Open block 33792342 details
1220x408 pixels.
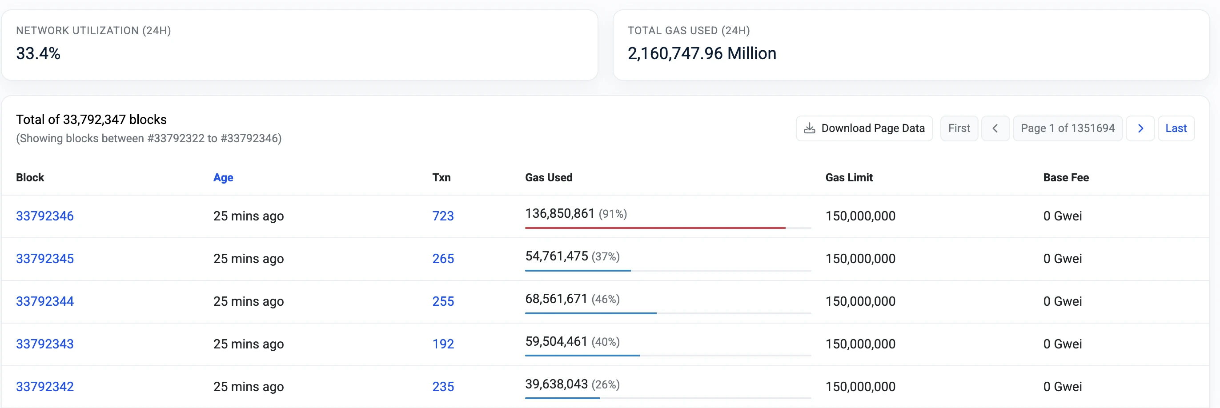click(x=45, y=386)
